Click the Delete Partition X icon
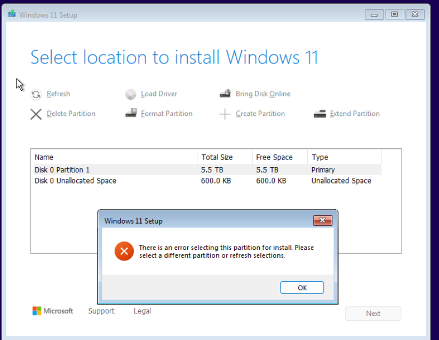Screen dimensions: 439x340 click(x=36, y=114)
